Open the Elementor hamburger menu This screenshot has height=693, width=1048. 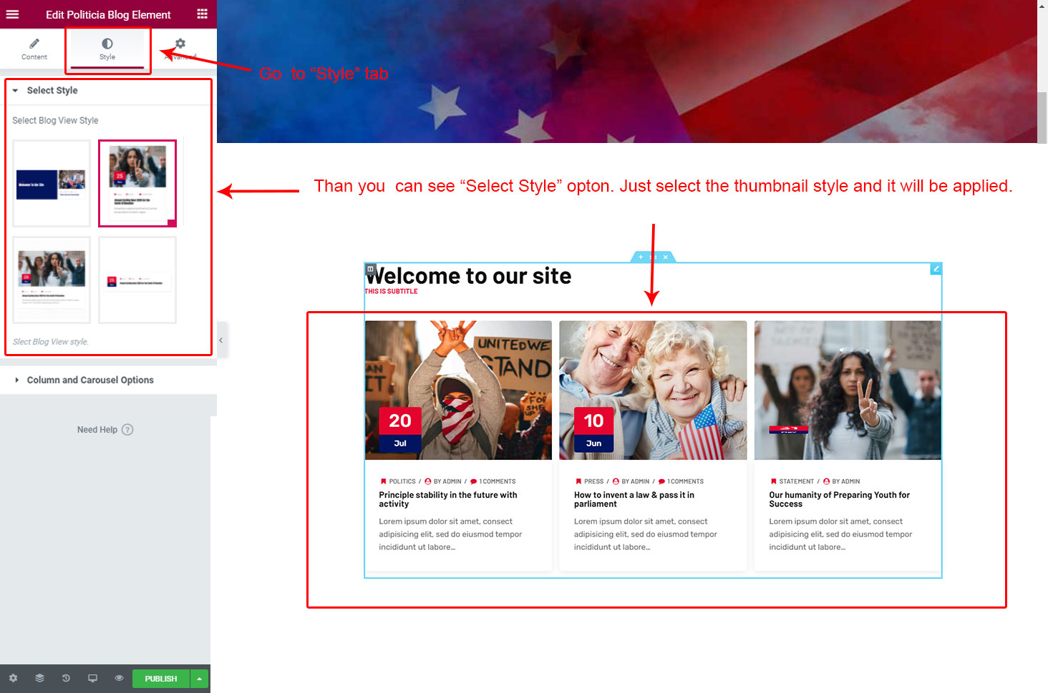click(12, 14)
